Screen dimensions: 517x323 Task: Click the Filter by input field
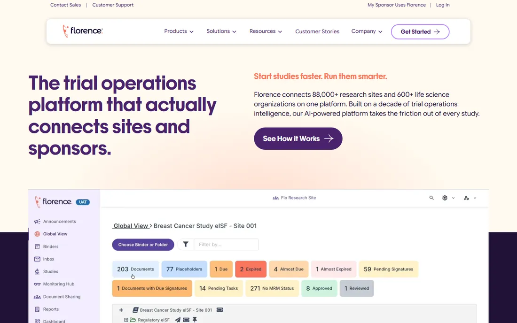point(226,244)
